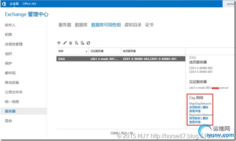236x141 pixels.
Task: Click the manage DAG membership icon
Action: pyautogui.click(x=77, y=43)
